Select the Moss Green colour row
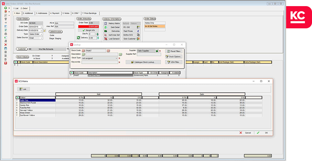The image size is (312, 161). pos(139,113)
